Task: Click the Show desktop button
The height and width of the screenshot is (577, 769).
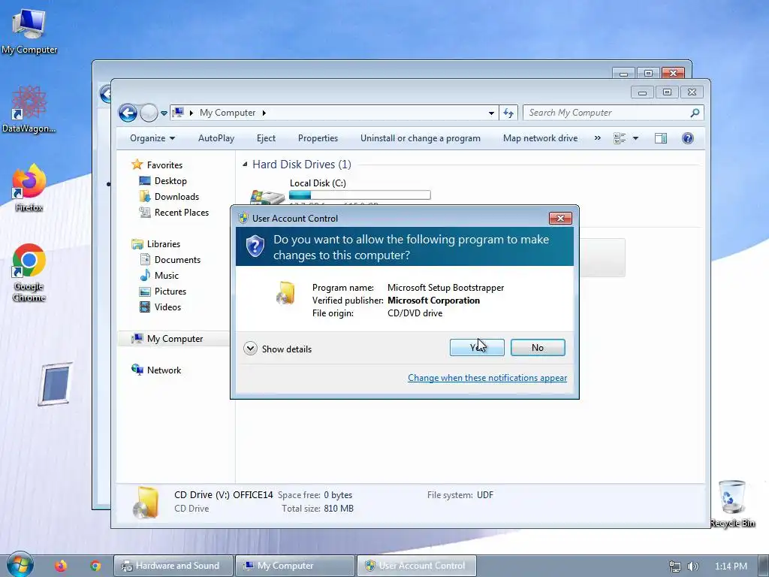Action: pyautogui.click(x=763, y=566)
